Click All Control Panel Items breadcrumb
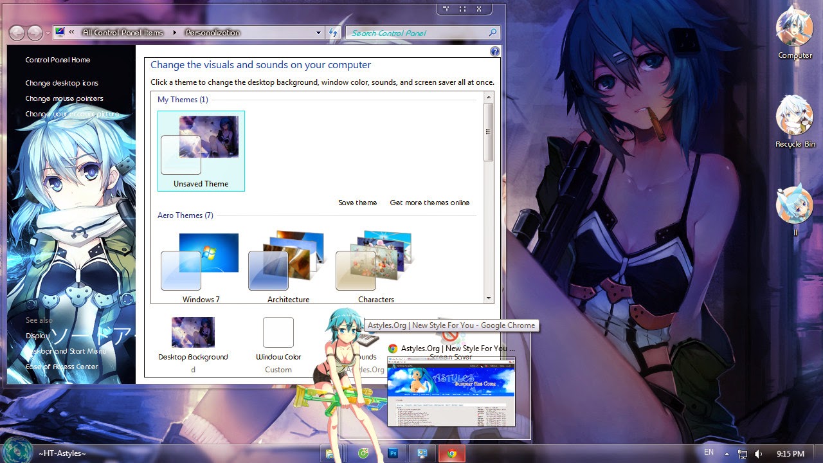Image resolution: width=823 pixels, height=463 pixels. coord(123,33)
